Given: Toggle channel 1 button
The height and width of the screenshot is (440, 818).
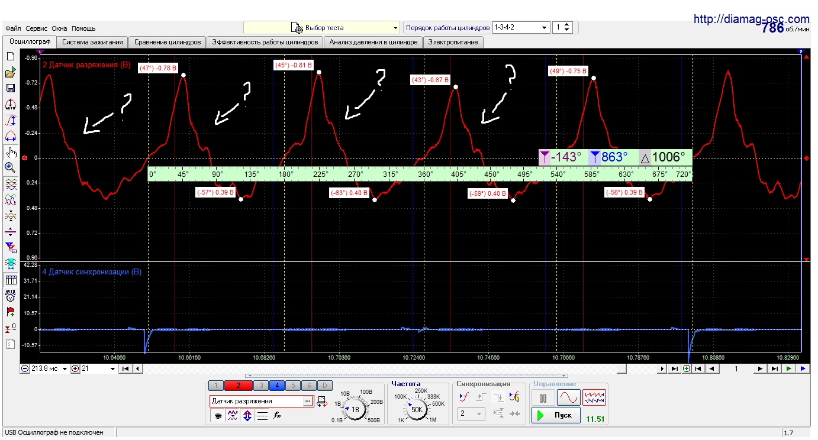Looking at the screenshot, I should pyautogui.click(x=216, y=386).
